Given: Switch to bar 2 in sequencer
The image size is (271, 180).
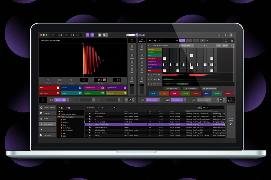Looking at the screenshot, I should click(x=189, y=41).
